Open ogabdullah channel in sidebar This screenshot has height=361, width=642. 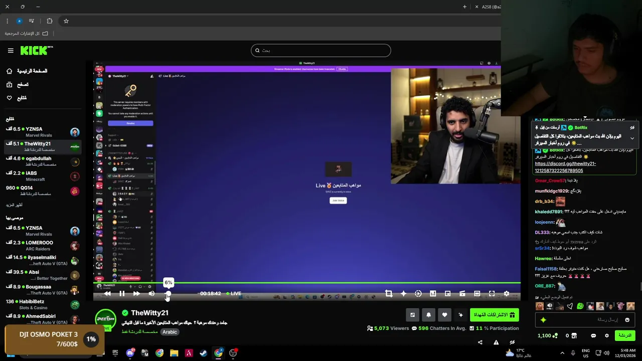coord(43,161)
